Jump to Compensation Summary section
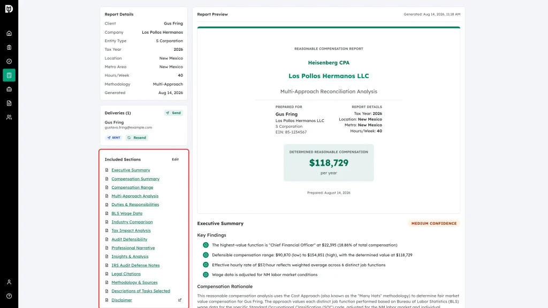Viewport: 548px width, 308px height. coord(135,179)
